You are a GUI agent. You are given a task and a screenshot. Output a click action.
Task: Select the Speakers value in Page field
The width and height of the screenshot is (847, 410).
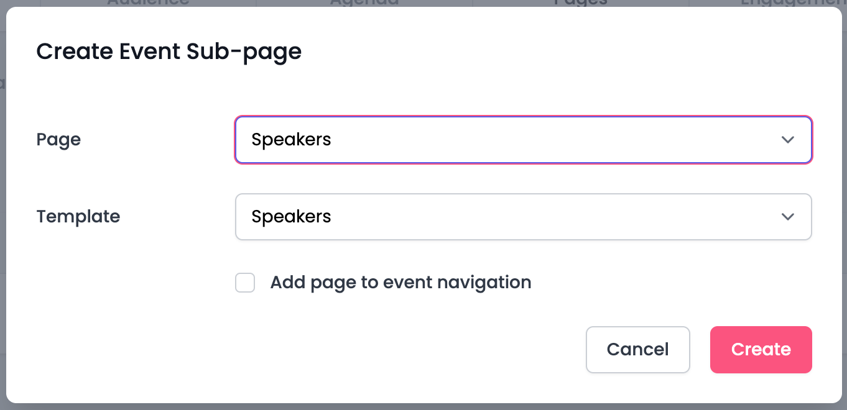[291, 140]
